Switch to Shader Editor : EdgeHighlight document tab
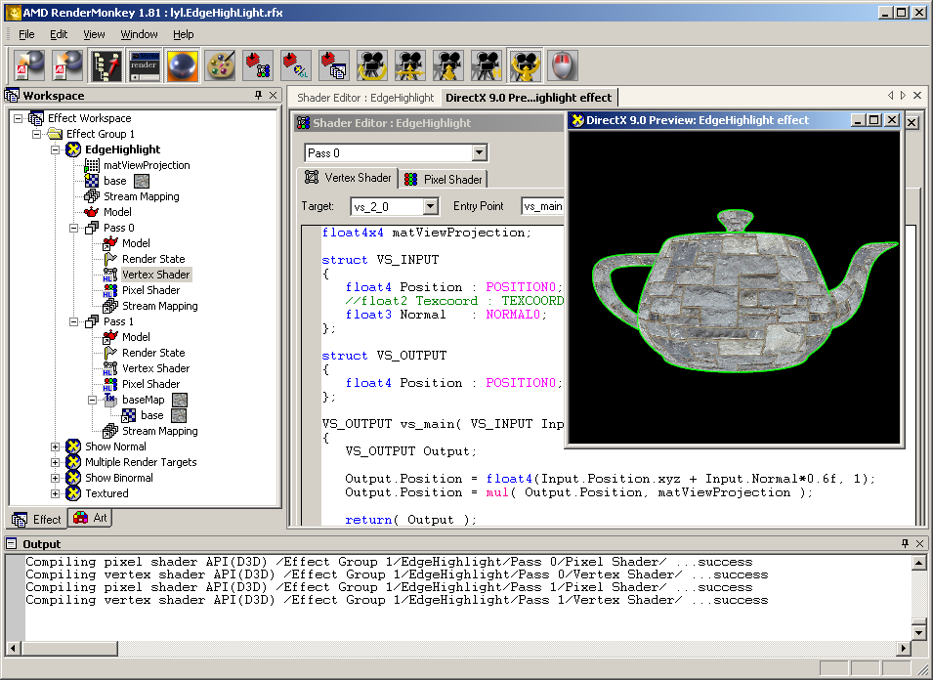Image resolution: width=933 pixels, height=680 pixels. 365,98
